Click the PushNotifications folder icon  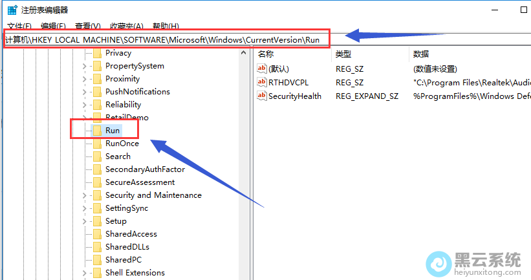[x=97, y=92]
